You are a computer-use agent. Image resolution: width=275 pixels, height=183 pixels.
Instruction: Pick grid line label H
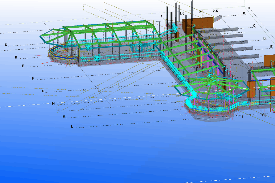click(53, 103)
